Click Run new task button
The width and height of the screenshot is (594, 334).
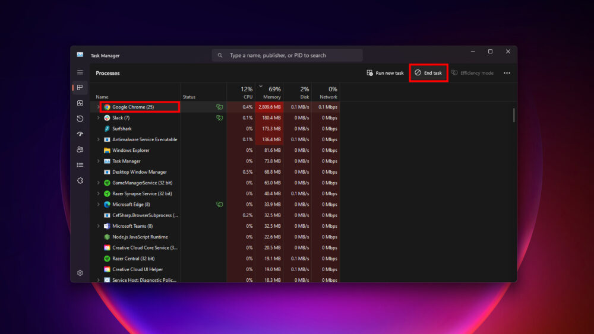point(385,73)
